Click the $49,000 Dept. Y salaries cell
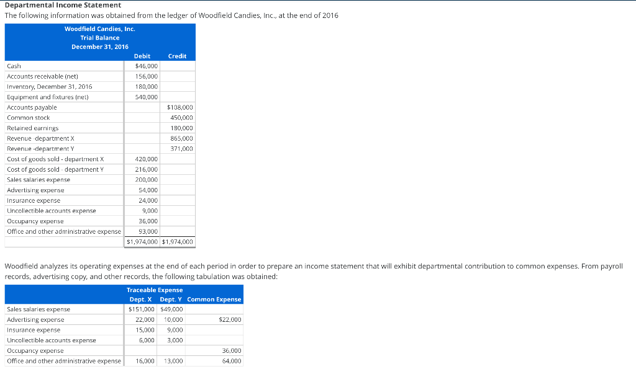 pyautogui.click(x=171, y=309)
